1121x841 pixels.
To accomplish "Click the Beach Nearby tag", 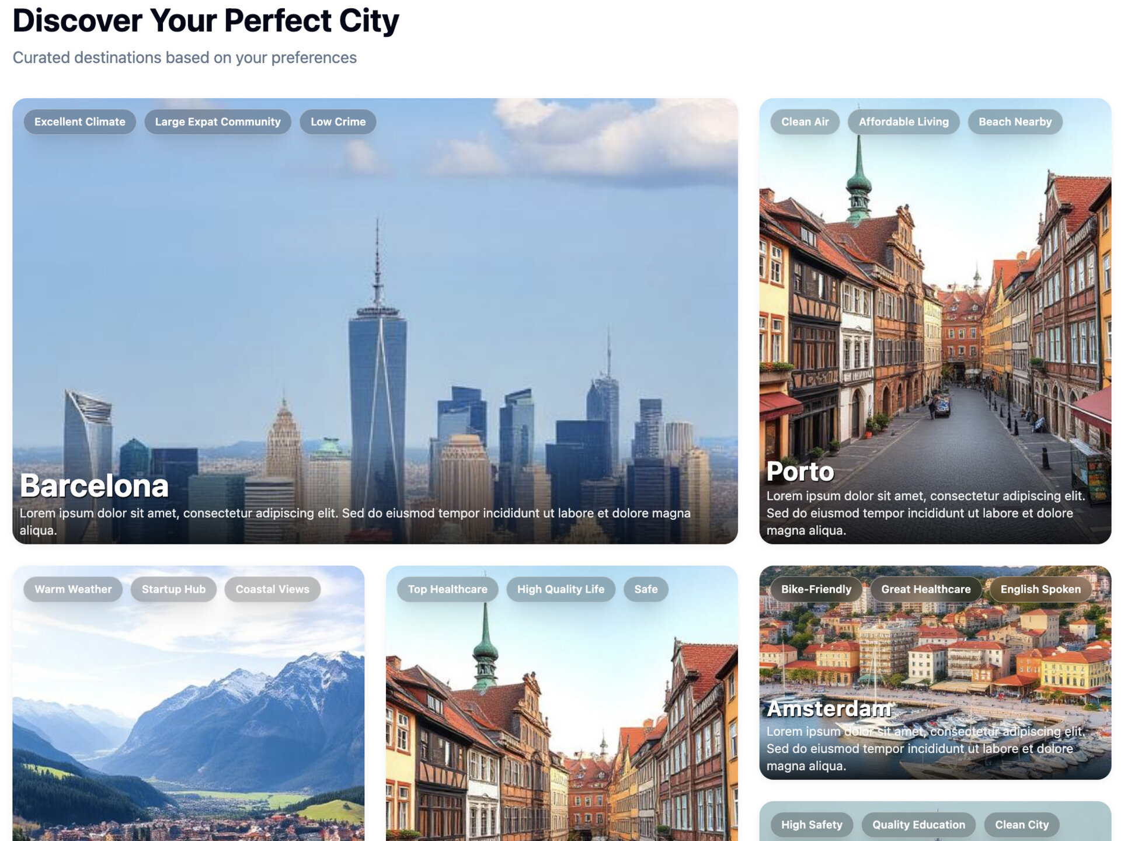I will click(1015, 121).
